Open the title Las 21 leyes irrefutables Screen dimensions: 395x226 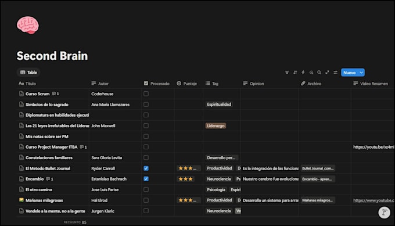(58, 125)
